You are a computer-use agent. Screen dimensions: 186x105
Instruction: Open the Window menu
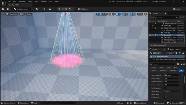point(22,1)
